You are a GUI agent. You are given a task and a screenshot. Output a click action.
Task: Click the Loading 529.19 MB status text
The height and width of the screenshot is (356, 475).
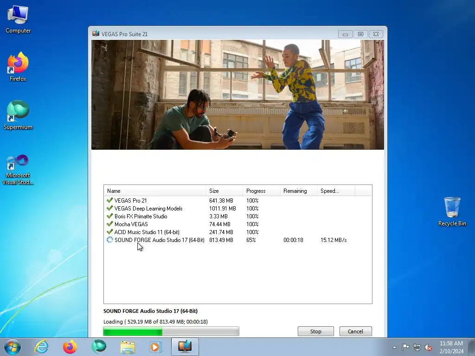point(155,322)
